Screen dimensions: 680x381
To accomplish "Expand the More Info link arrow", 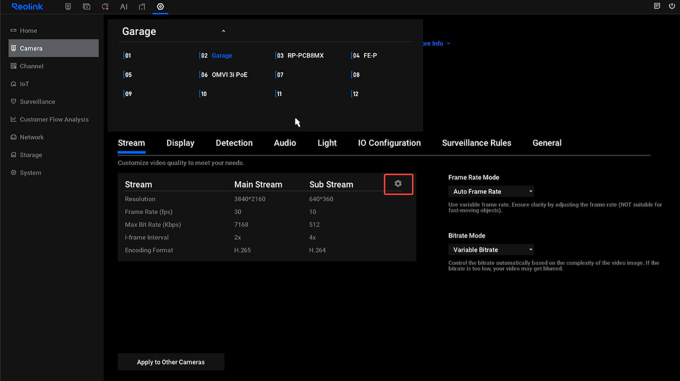I will coord(448,43).
